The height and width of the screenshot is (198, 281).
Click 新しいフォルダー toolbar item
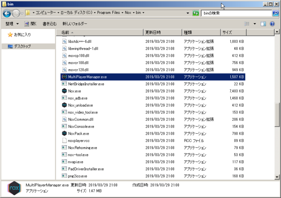pos(75,24)
